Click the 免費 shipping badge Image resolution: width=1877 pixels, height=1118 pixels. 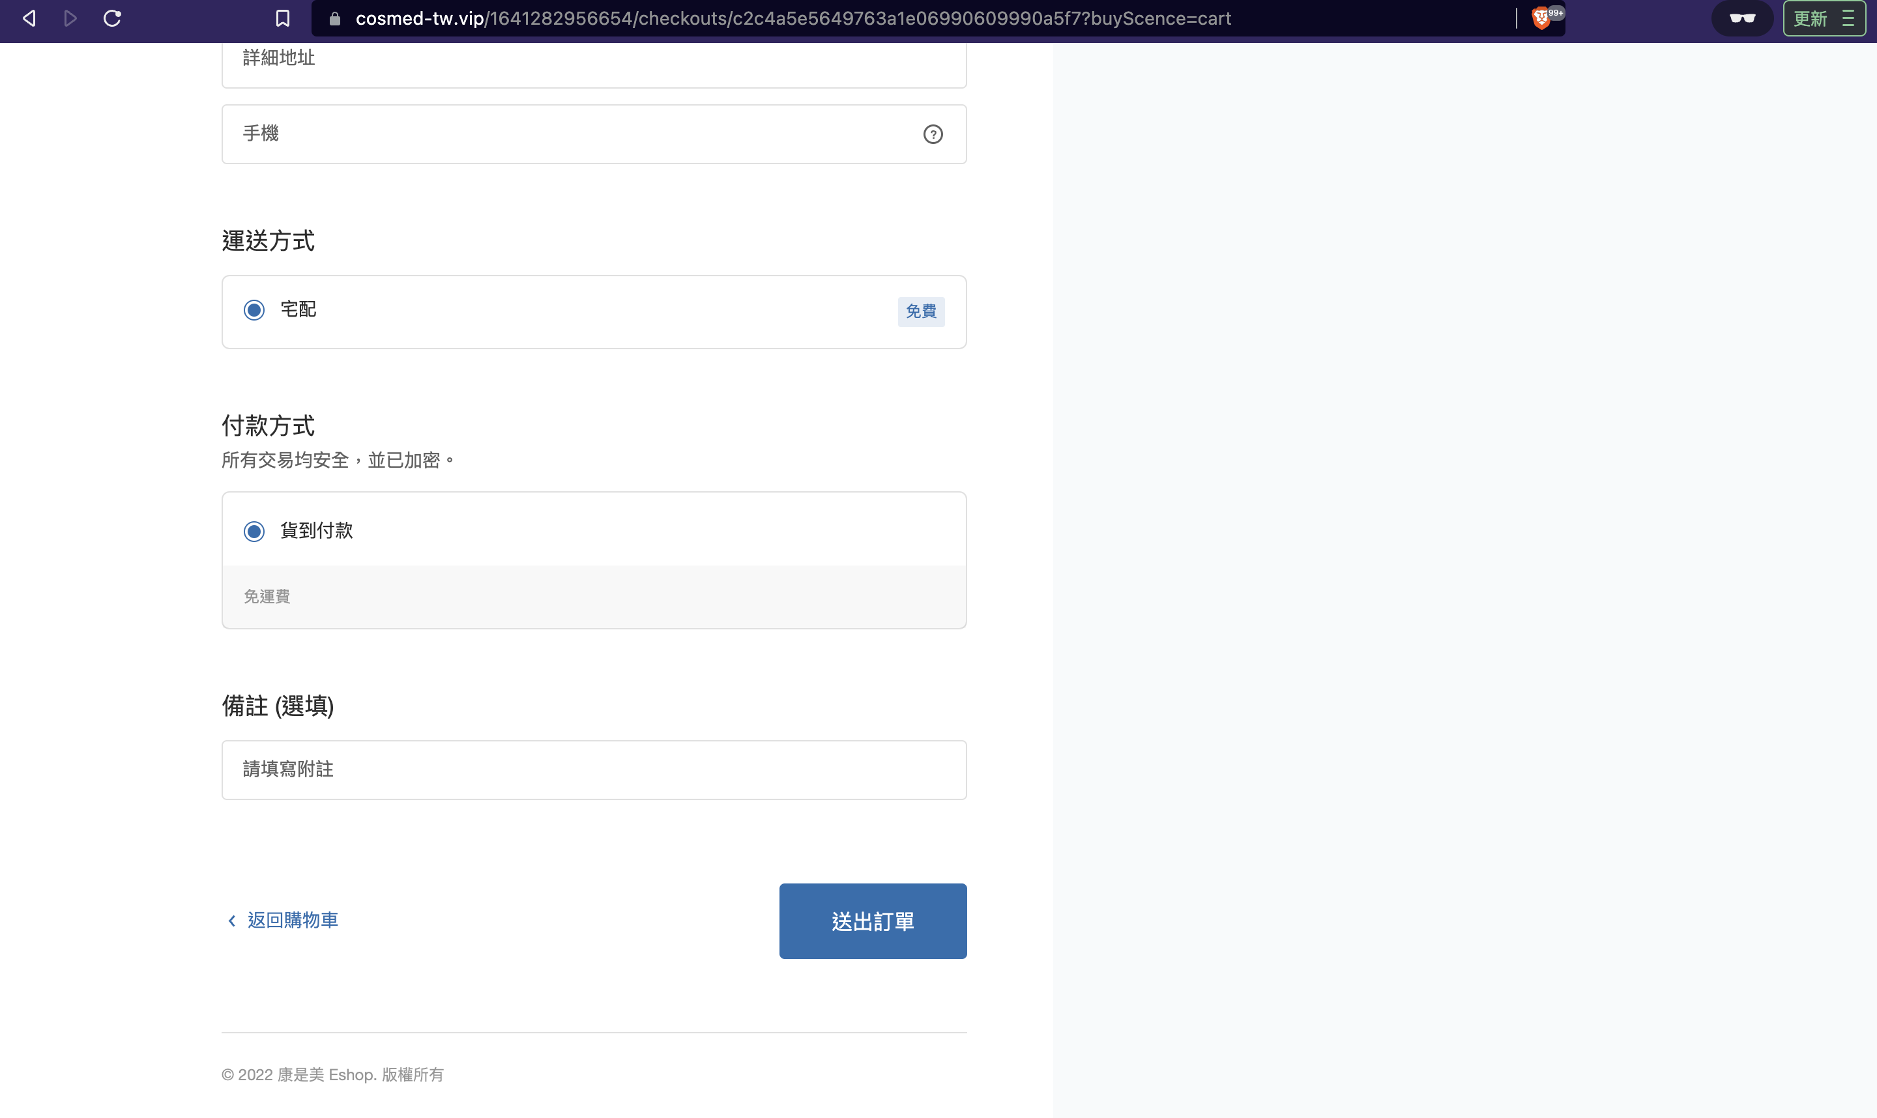(921, 311)
